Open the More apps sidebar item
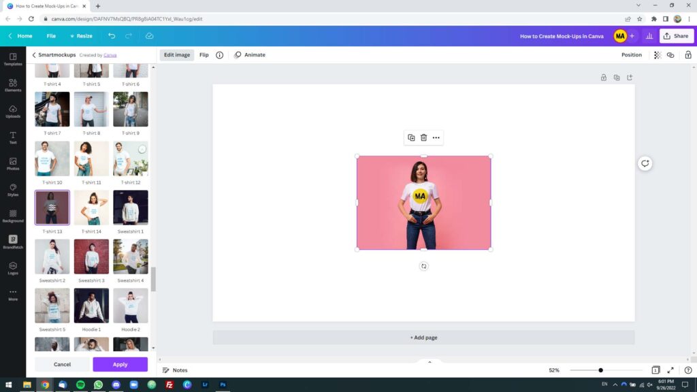The height and width of the screenshot is (392, 697). [x=13, y=294]
